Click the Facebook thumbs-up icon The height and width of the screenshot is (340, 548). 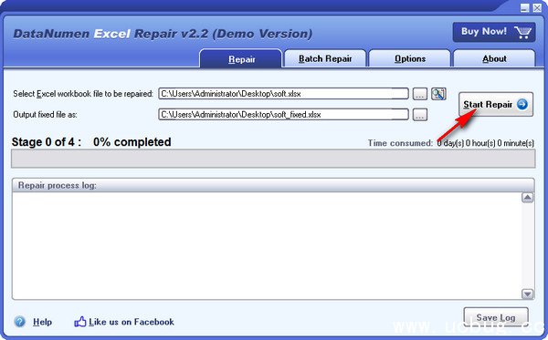[x=80, y=322]
